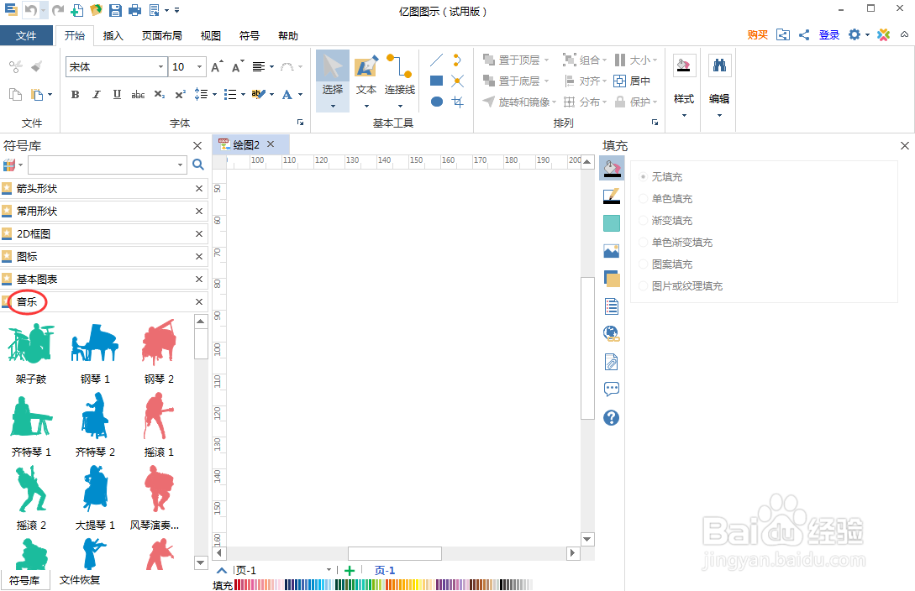Select the 单色填充 radio button
915x591 pixels.
[644, 198]
